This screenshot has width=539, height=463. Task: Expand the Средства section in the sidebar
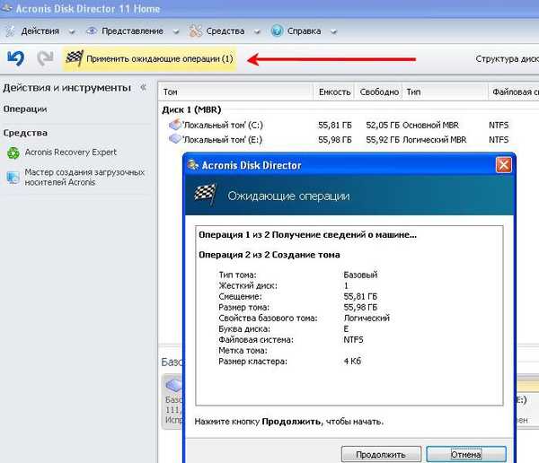point(25,133)
